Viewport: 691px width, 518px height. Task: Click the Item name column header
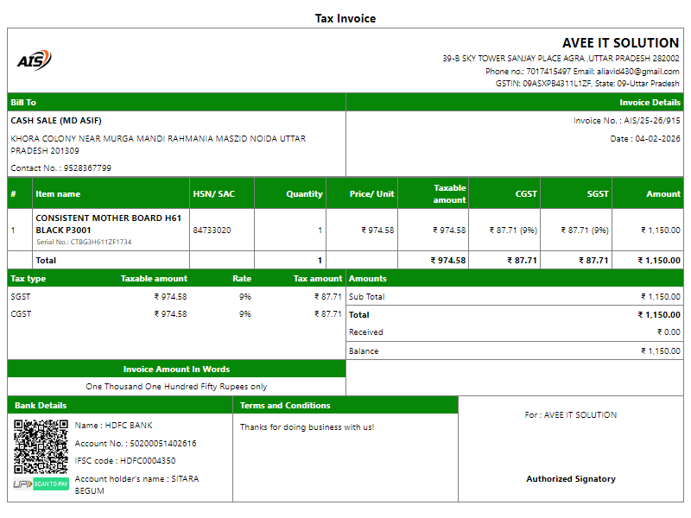point(58,194)
